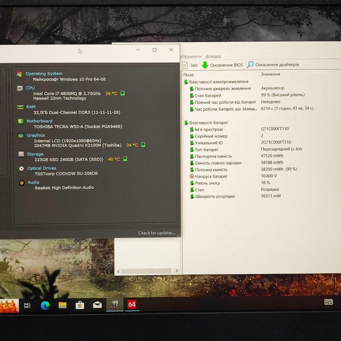Click the 16513 mW value

pyautogui.click(x=271, y=196)
